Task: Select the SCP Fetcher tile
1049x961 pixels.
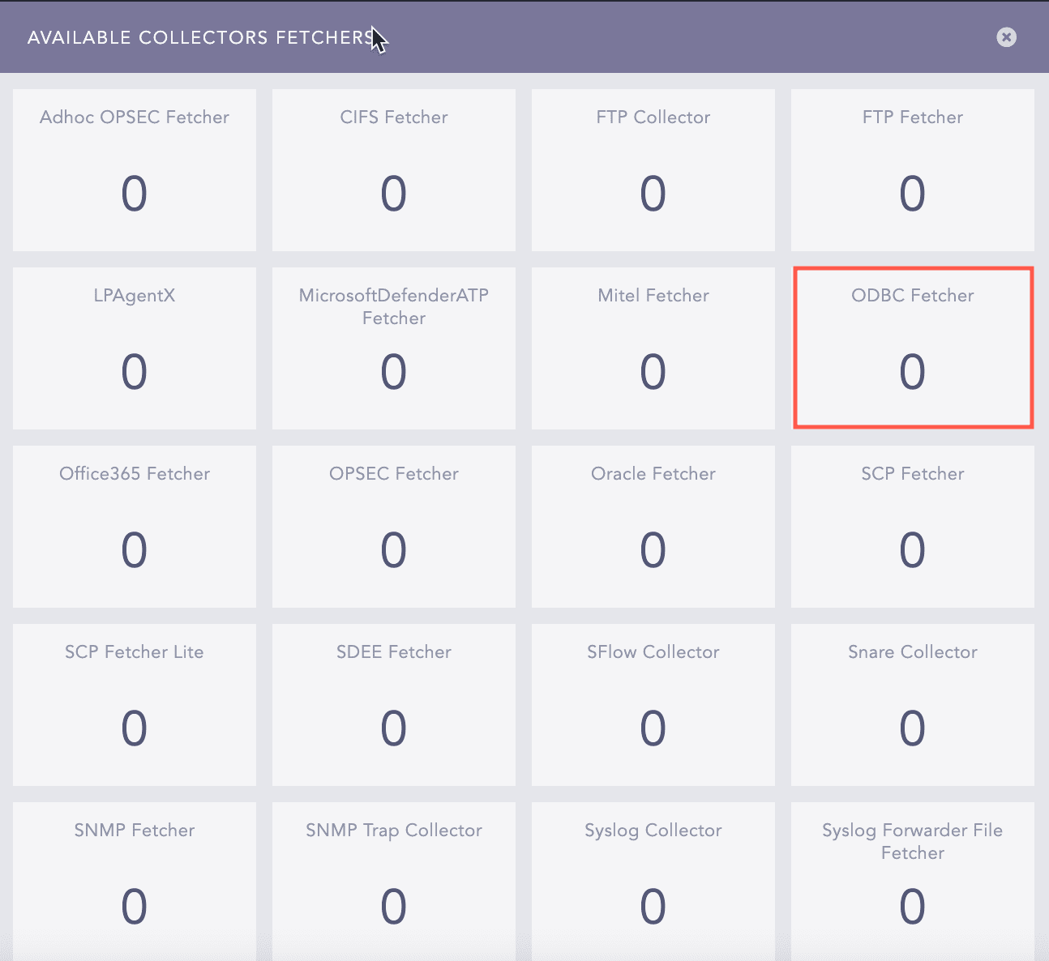Action: click(x=913, y=527)
